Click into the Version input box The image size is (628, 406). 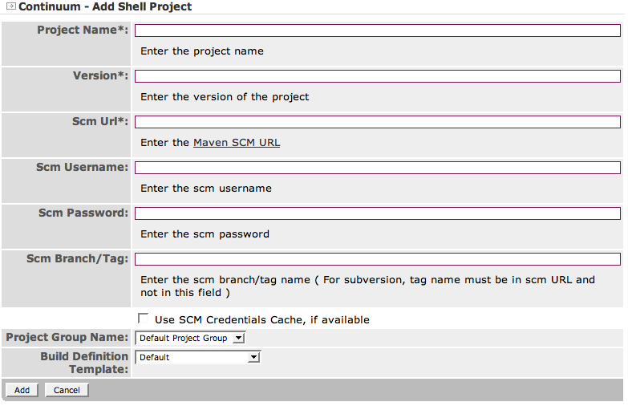click(377, 76)
